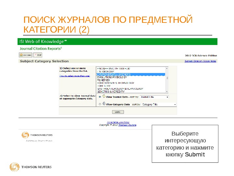Select FISHERIES in the category list
This screenshot has width=234, height=176.
131,80
